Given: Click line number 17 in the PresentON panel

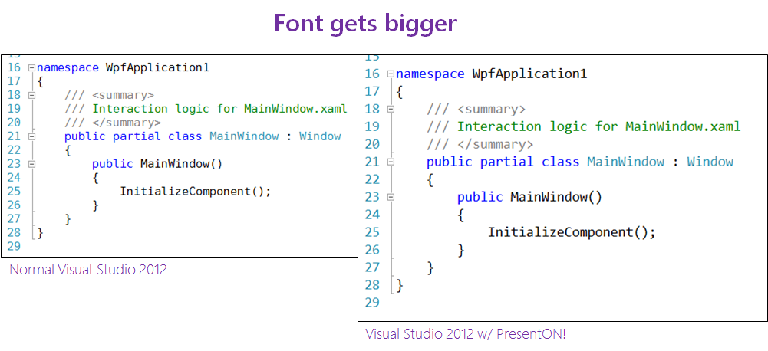Looking at the screenshot, I should point(372,91).
